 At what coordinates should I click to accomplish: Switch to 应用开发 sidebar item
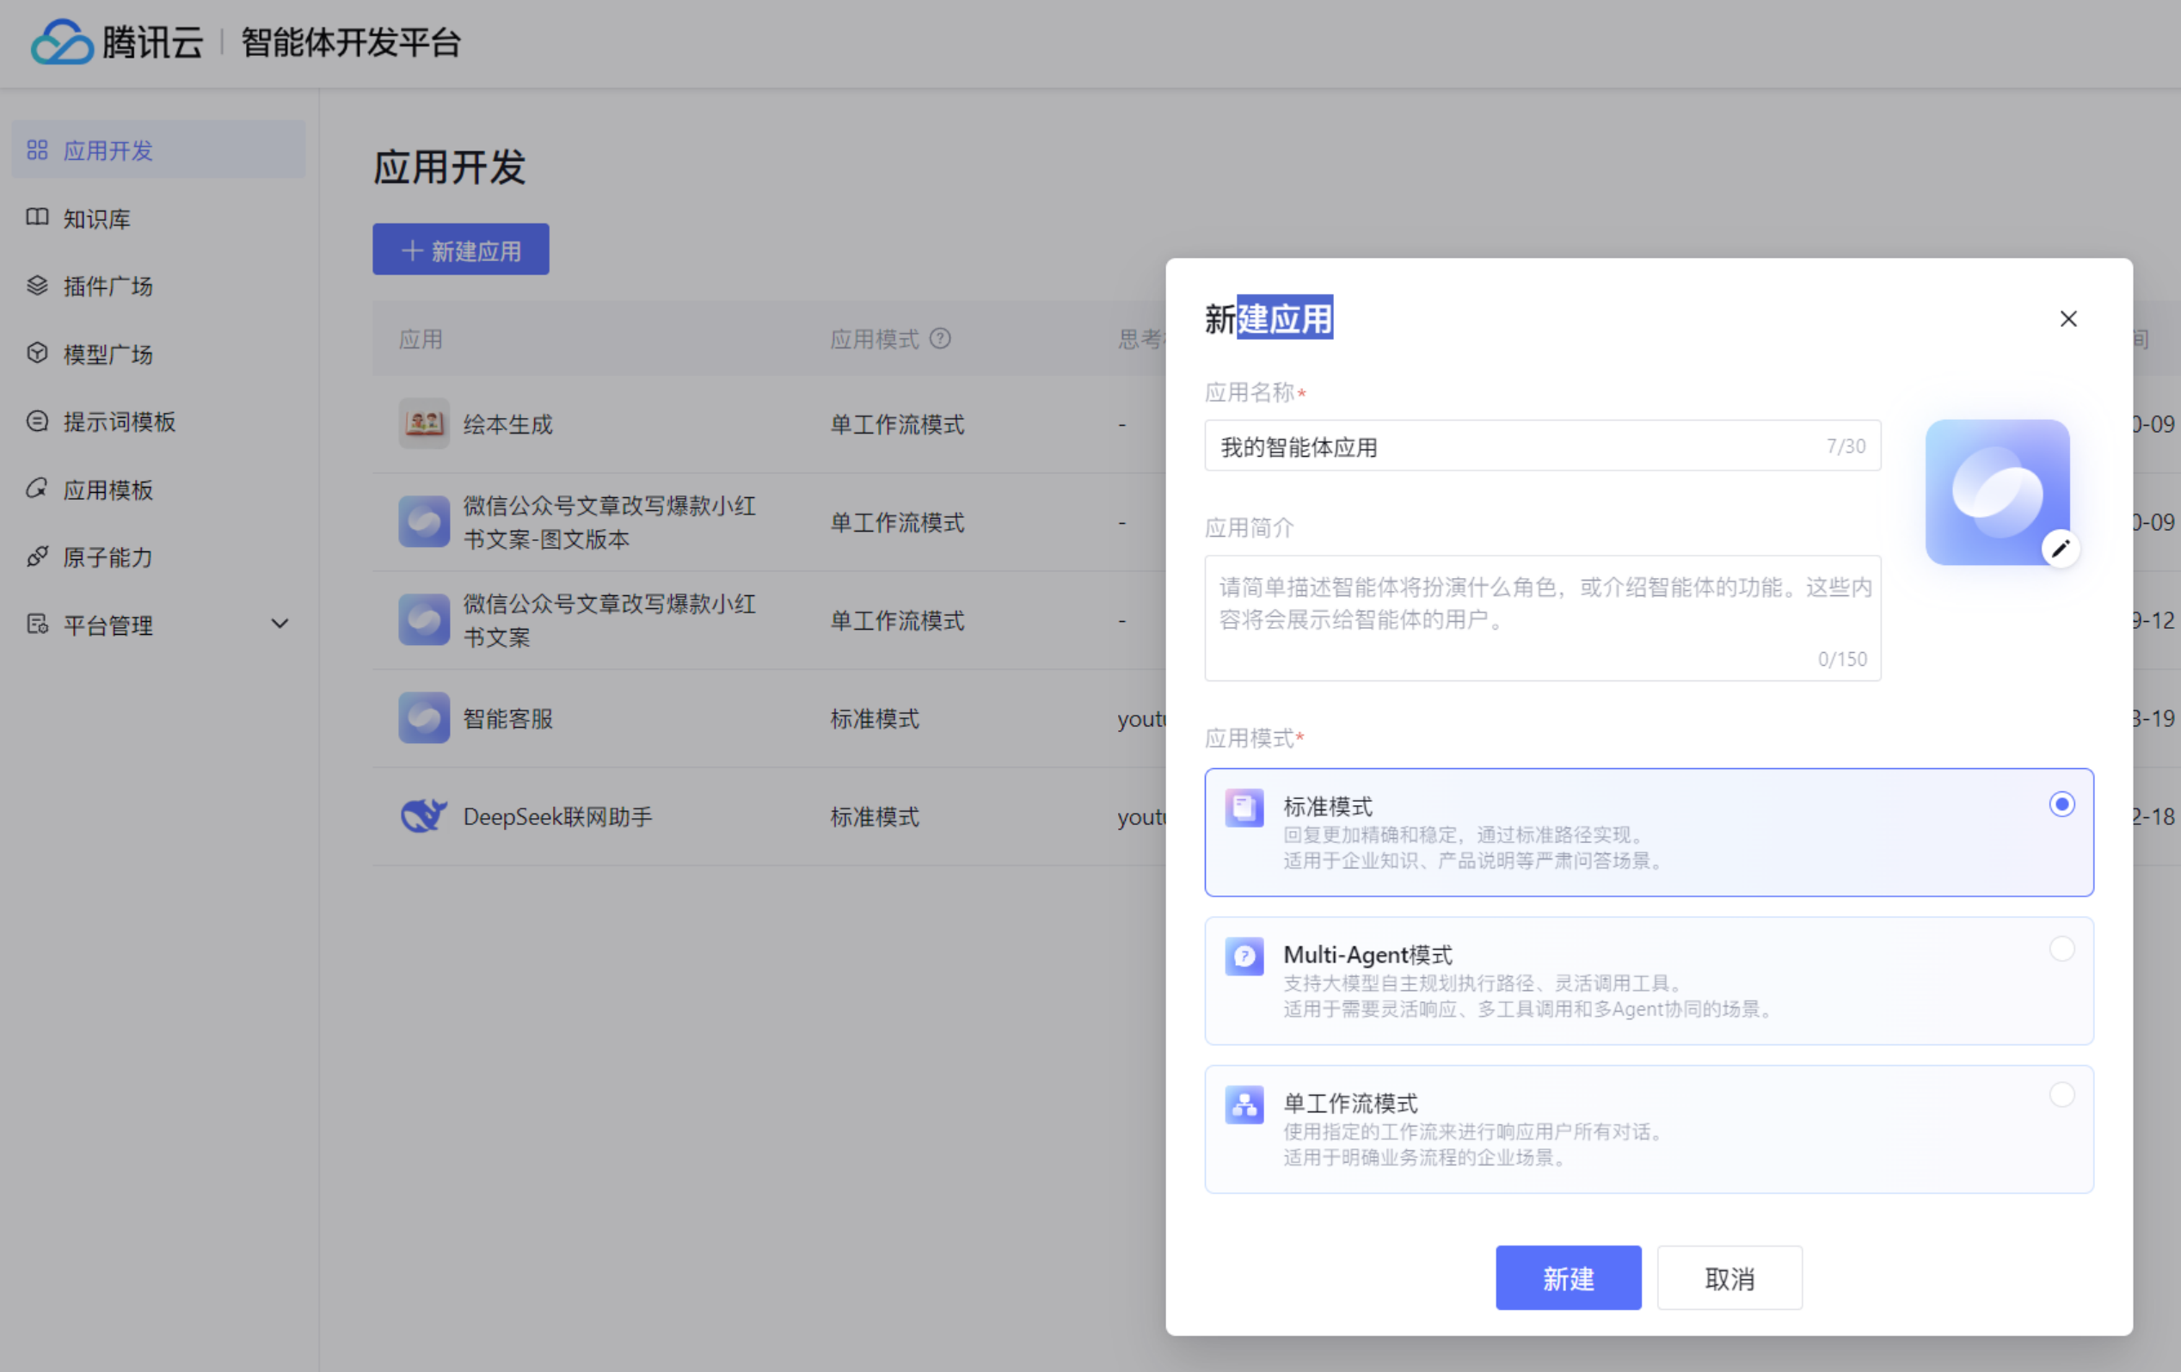107,150
